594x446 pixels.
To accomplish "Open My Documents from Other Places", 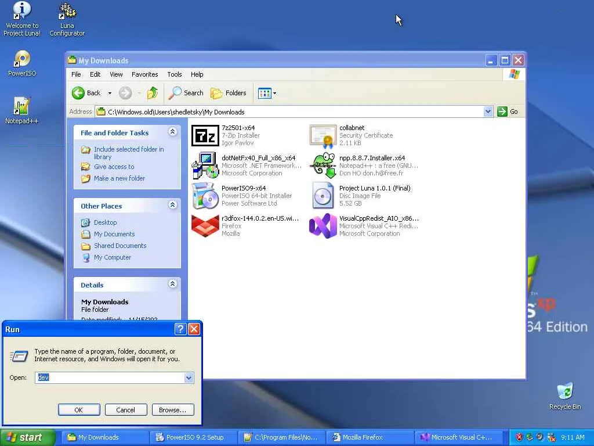I will pos(114,234).
